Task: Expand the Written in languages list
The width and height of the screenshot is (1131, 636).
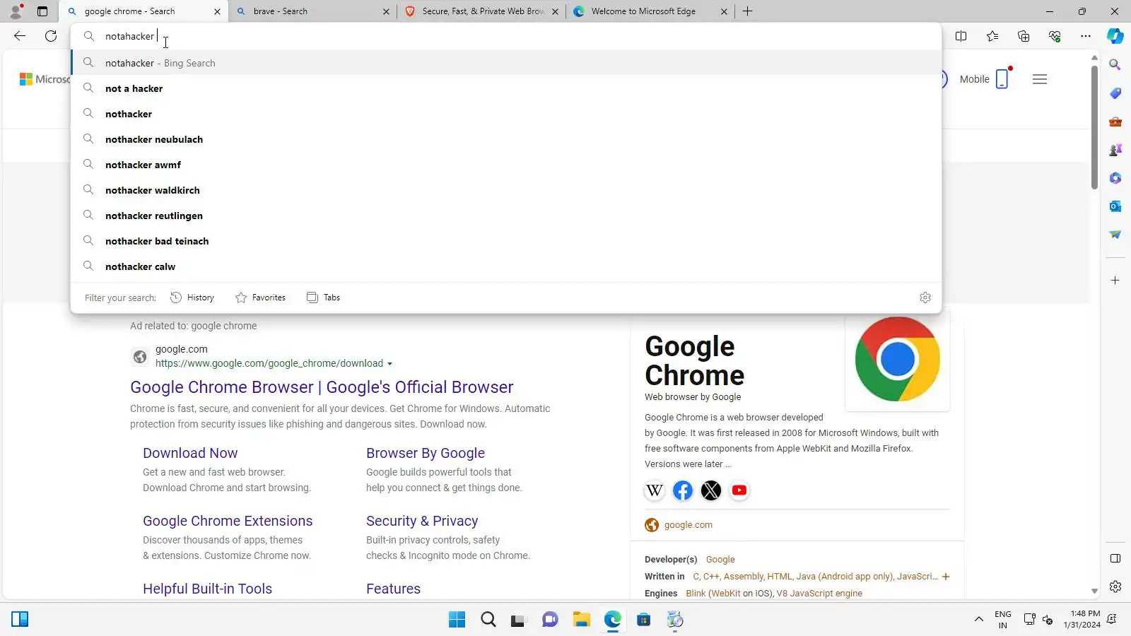Action: click(x=946, y=577)
